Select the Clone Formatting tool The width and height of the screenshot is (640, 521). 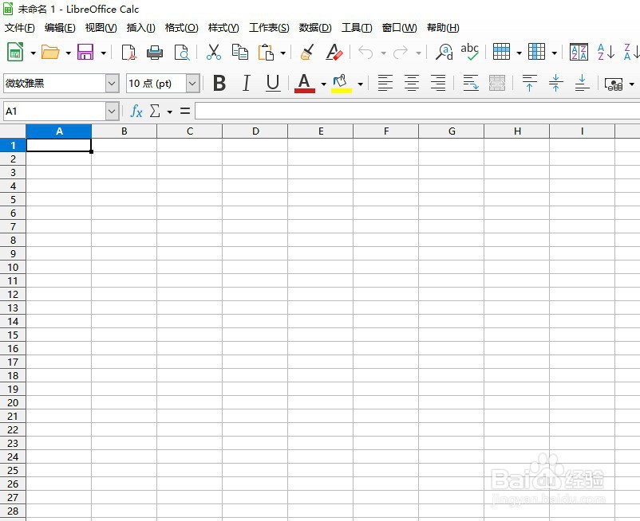[307, 52]
